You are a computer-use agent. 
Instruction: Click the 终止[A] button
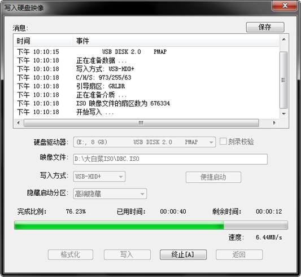coord(183,255)
